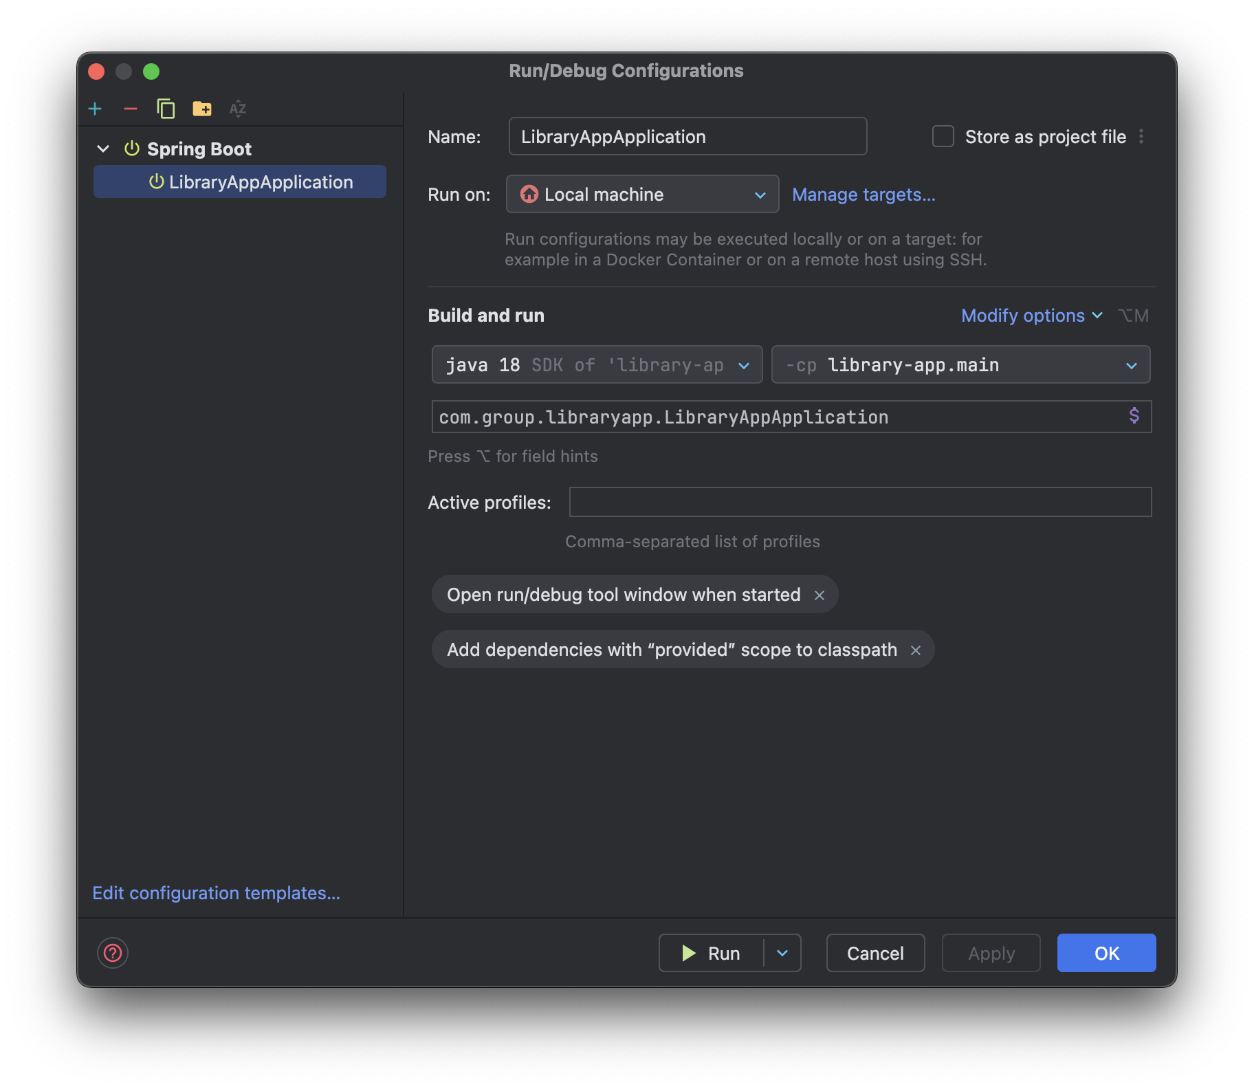The image size is (1254, 1089).
Task: Open the Run on Local machine dropdown
Action: (642, 194)
